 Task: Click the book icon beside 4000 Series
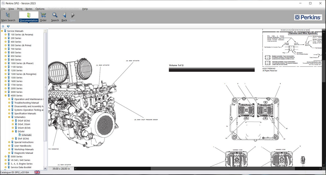9,95
